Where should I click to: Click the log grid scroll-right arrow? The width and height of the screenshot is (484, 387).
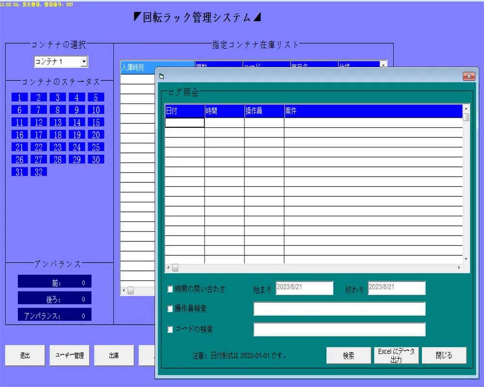pos(459,268)
